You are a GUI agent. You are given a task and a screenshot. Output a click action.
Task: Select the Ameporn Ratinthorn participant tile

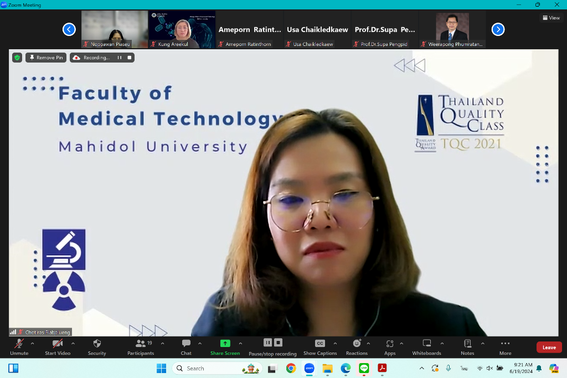(x=250, y=29)
